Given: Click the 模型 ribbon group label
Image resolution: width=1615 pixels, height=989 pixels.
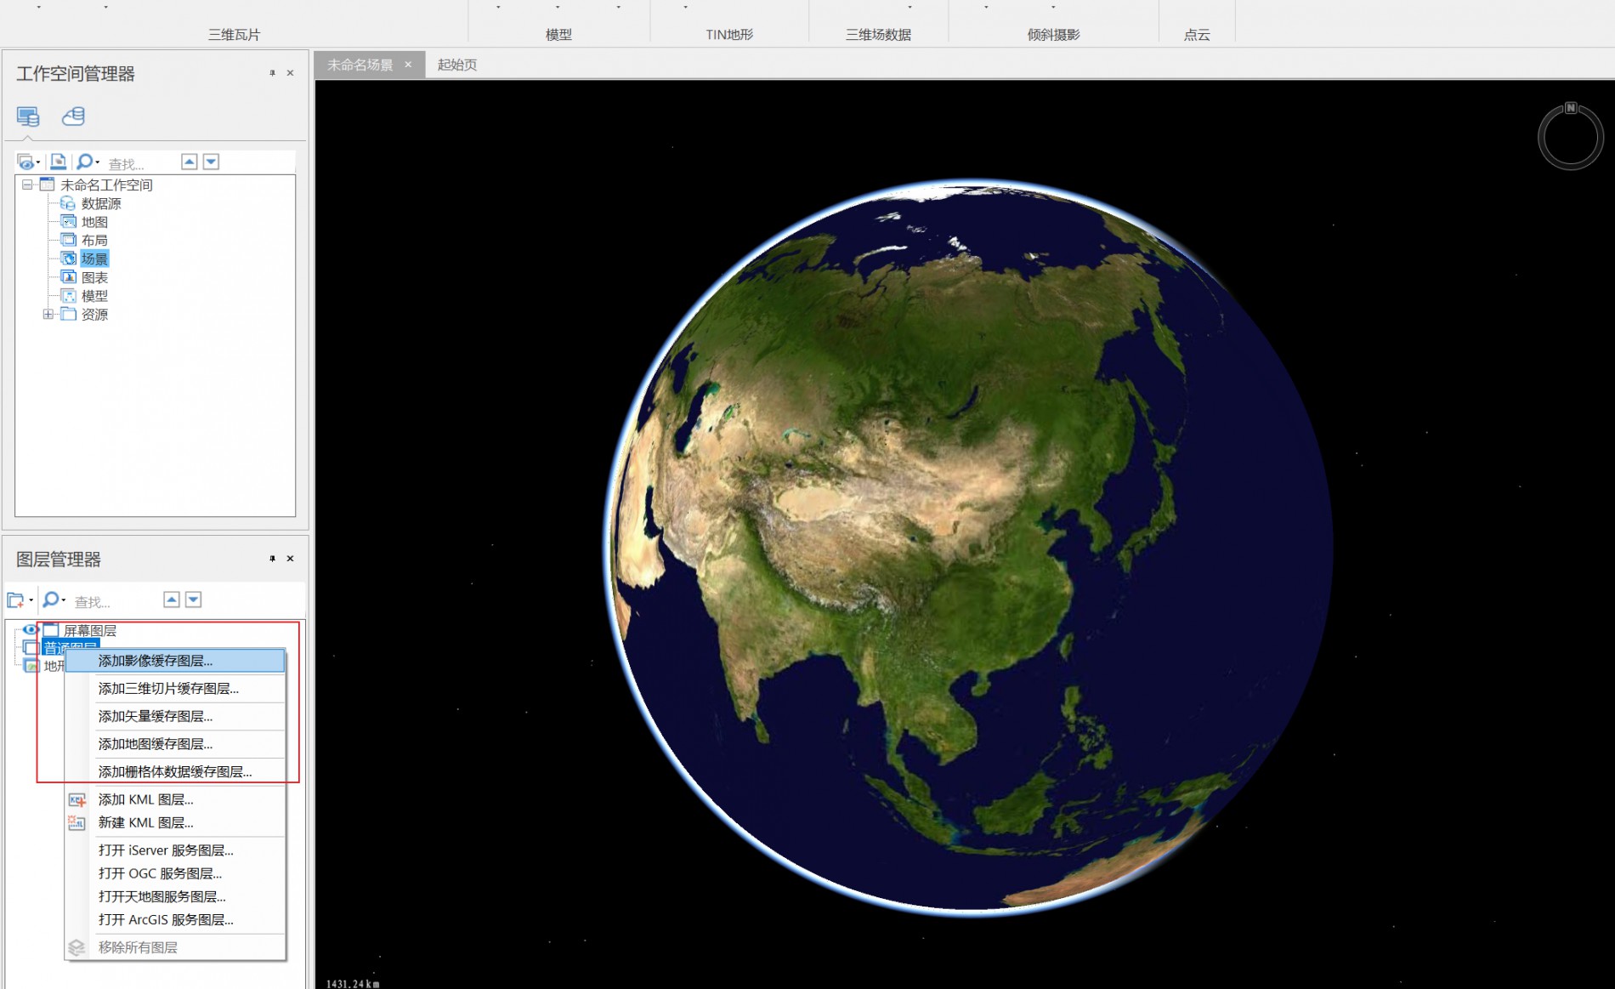Looking at the screenshot, I should pos(558,35).
